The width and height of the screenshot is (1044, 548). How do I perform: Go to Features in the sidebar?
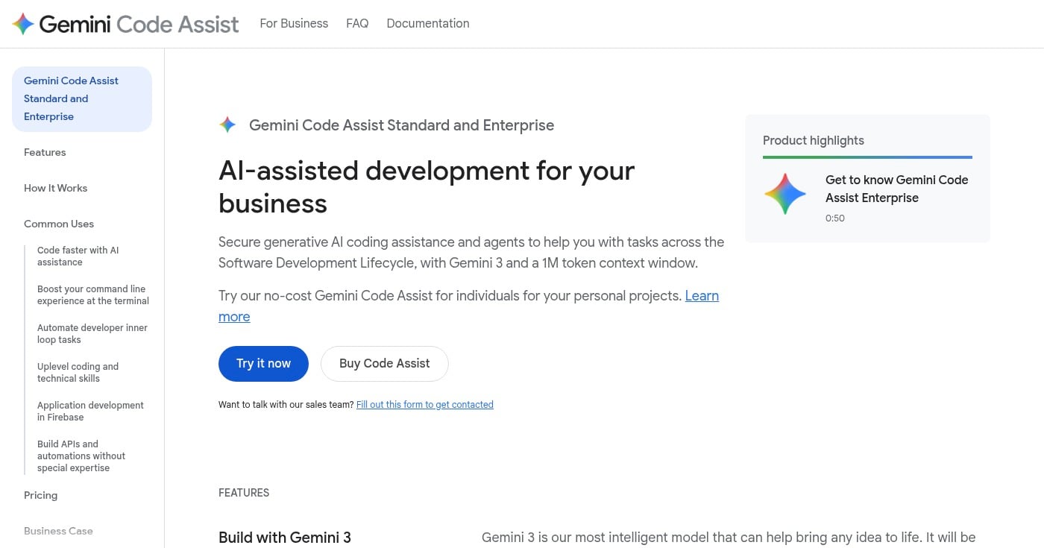pos(45,152)
